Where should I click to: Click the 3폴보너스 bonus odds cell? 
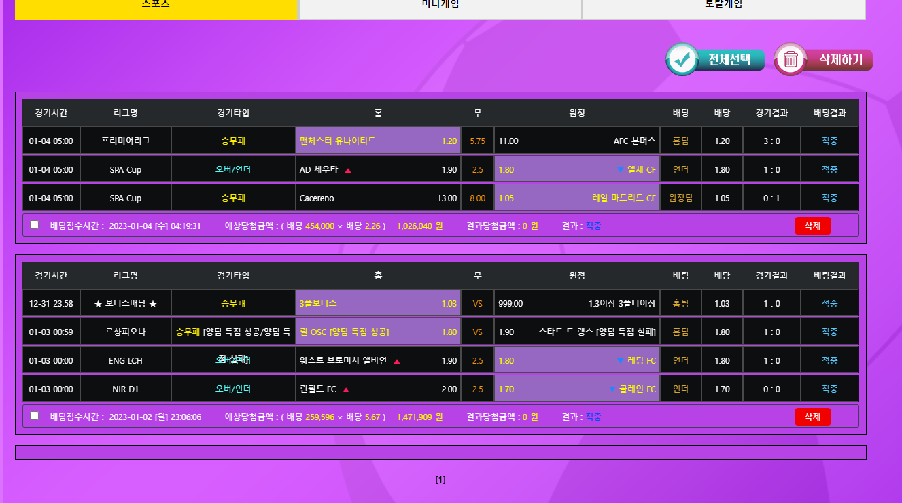[378, 303]
